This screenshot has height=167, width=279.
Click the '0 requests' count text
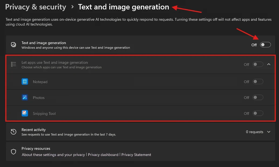(x=254, y=132)
